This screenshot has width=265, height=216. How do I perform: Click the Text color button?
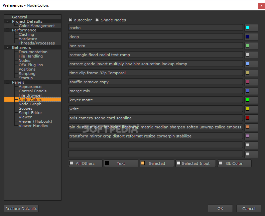click(x=121, y=164)
